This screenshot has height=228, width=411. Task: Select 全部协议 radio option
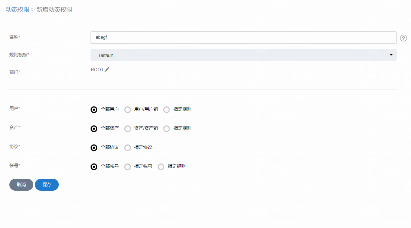click(94, 147)
